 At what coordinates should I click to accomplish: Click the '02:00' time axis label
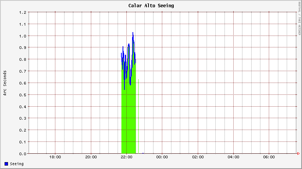pyautogui.click(x=198, y=157)
